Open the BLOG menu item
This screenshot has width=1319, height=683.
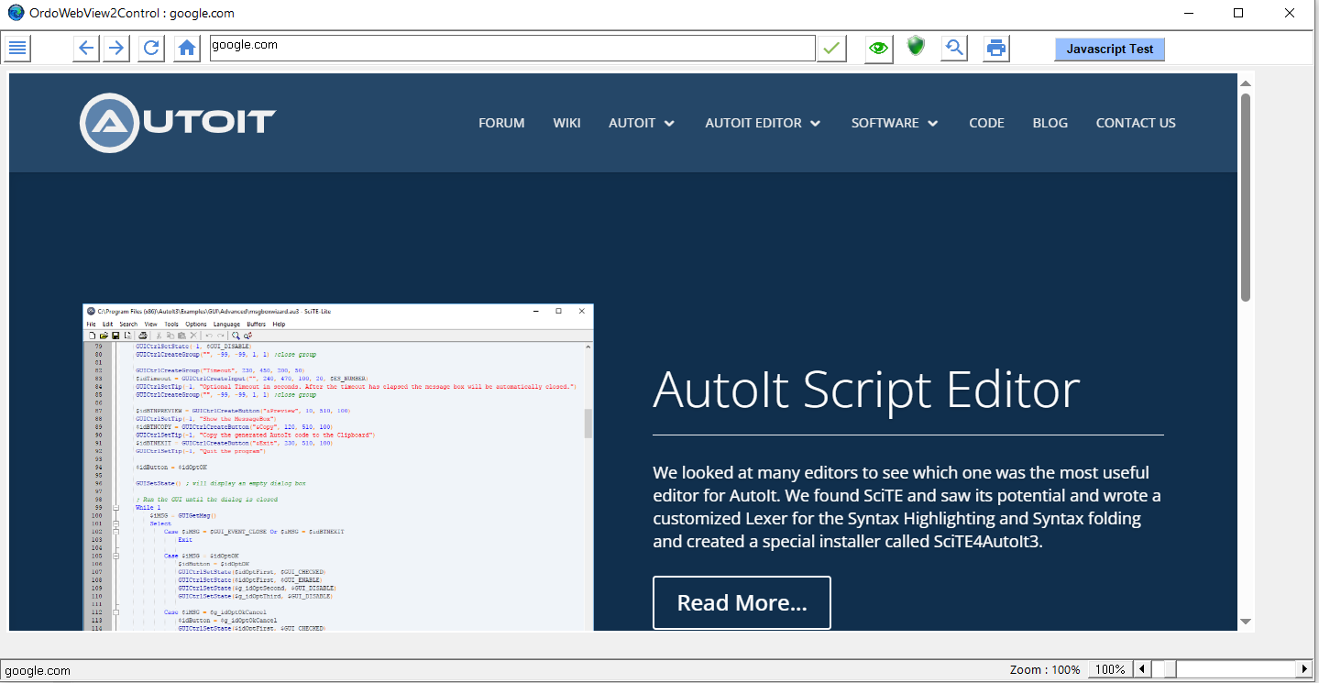1050,123
